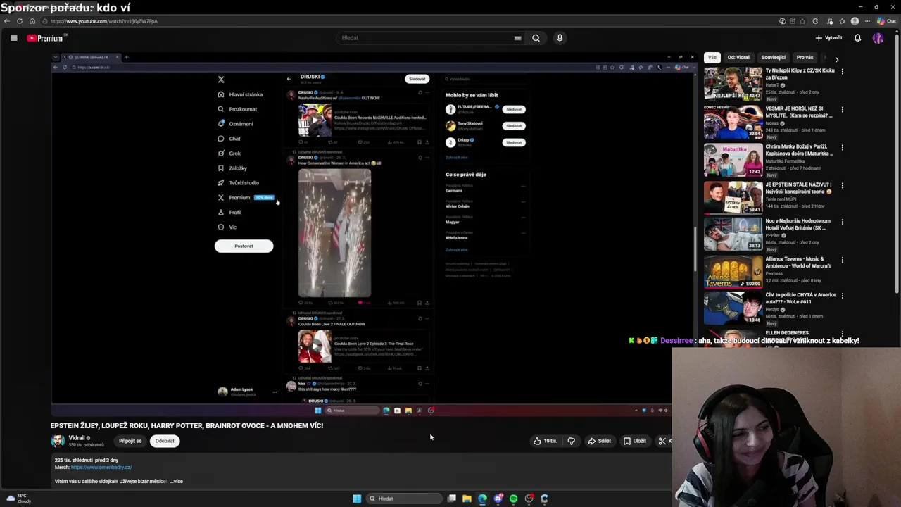Click Hlavní stránka in the X sidebar
Image resolution: width=901 pixels, height=507 pixels.
240,94
